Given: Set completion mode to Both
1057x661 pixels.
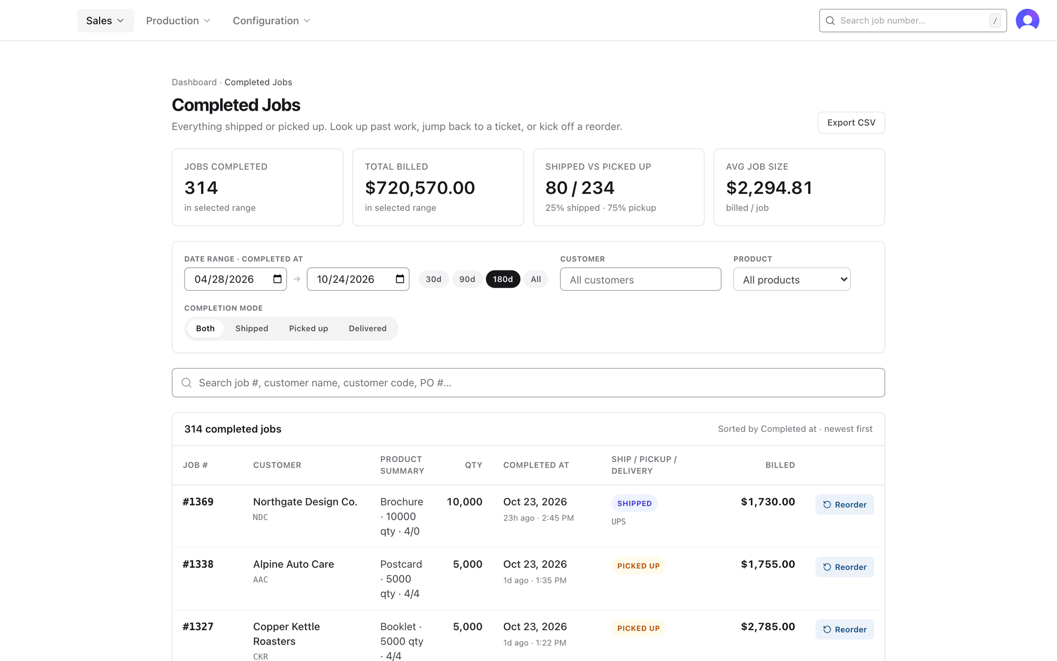Looking at the screenshot, I should pyautogui.click(x=205, y=328).
